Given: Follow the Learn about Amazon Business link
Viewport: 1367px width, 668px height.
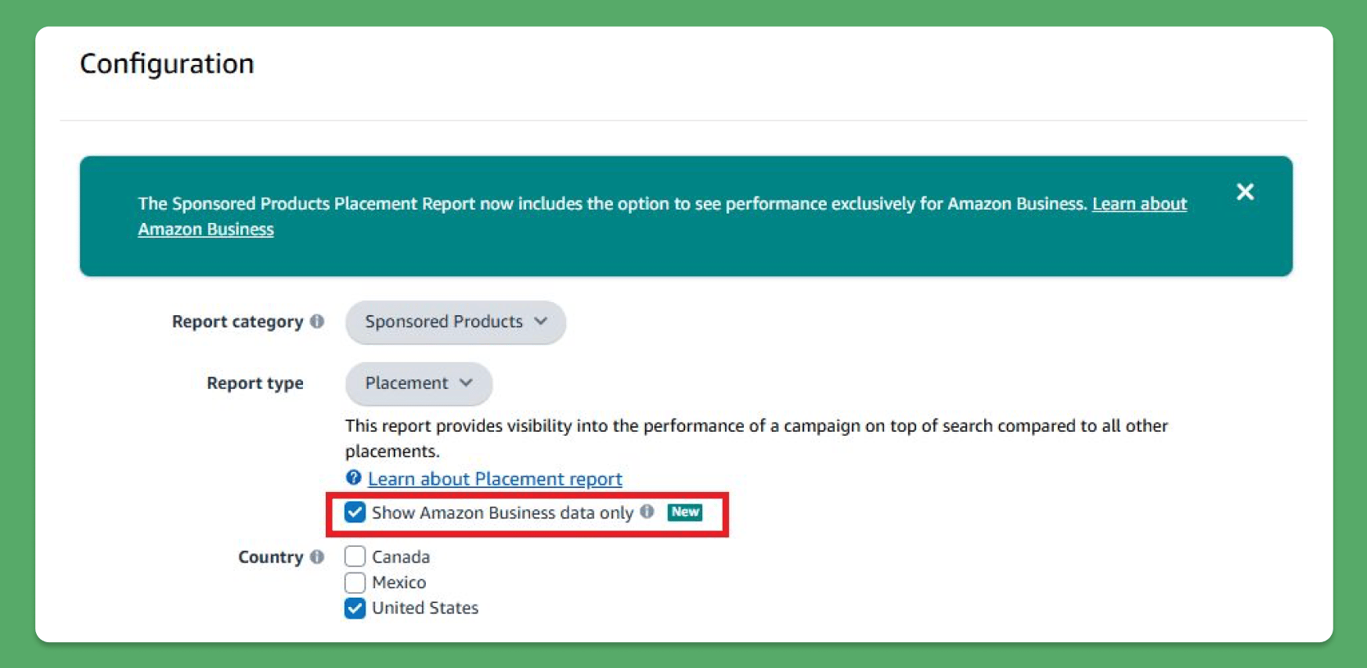Looking at the screenshot, I should (1139, 204).
